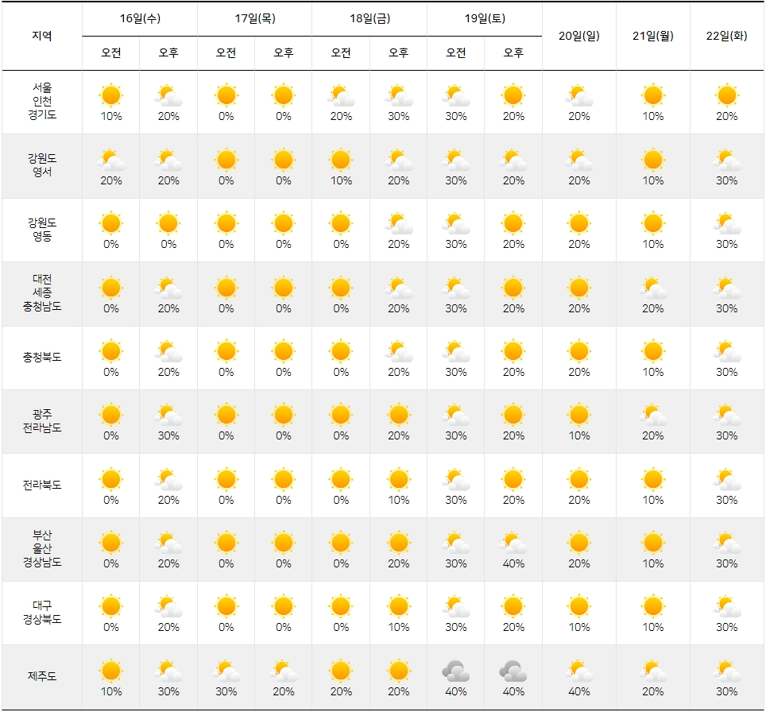The width and height of the screenshot is (766, 712).
Task: Select the 10% value for 대구 경상북도 20일(일)
Action: [x=579, y=628]
